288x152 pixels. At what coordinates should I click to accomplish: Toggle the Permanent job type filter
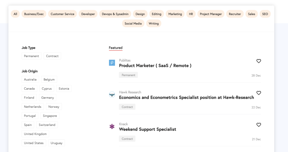pos(31,56)
